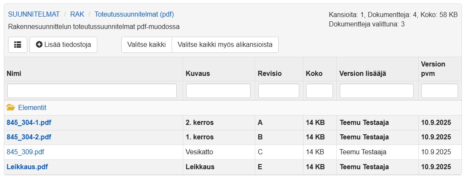Focus the Kuvaus filter field

(x=219, y=91)
